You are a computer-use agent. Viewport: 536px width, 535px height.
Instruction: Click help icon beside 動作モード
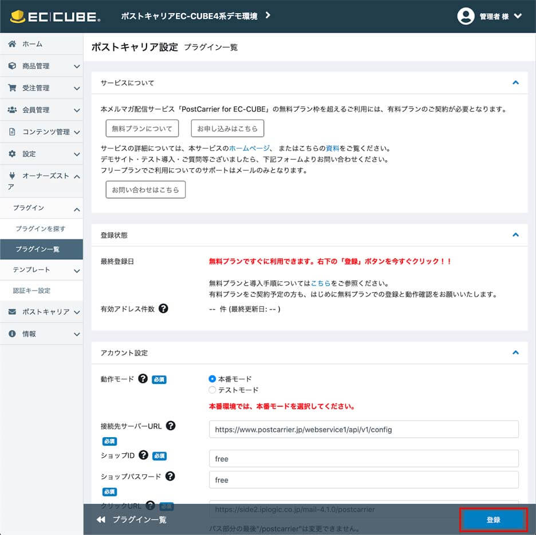coord(143,379)
